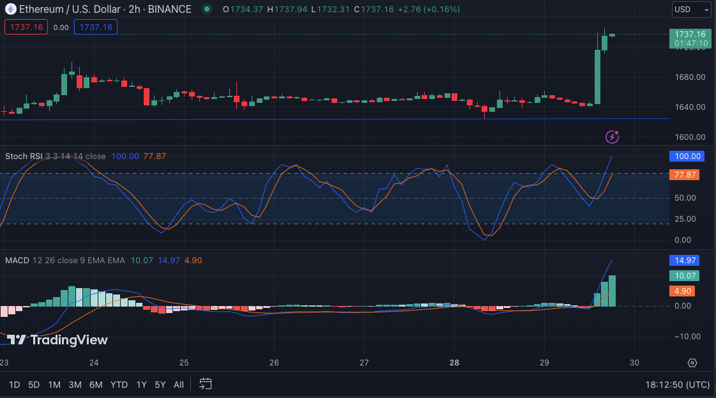Select the 'All' time range
716x398 pixels.
pos(178,384)
